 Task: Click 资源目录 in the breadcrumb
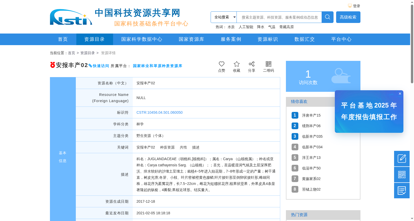(87, 53)
